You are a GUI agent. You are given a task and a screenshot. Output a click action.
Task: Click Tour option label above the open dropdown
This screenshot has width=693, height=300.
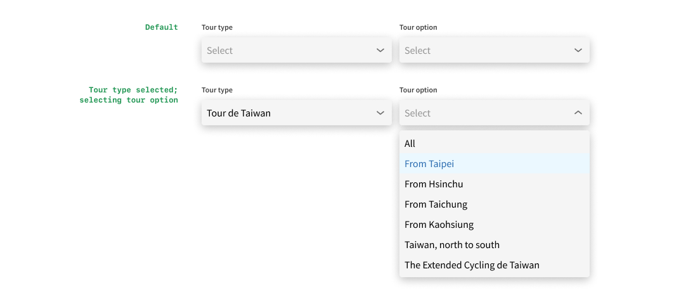pos(418,90)
